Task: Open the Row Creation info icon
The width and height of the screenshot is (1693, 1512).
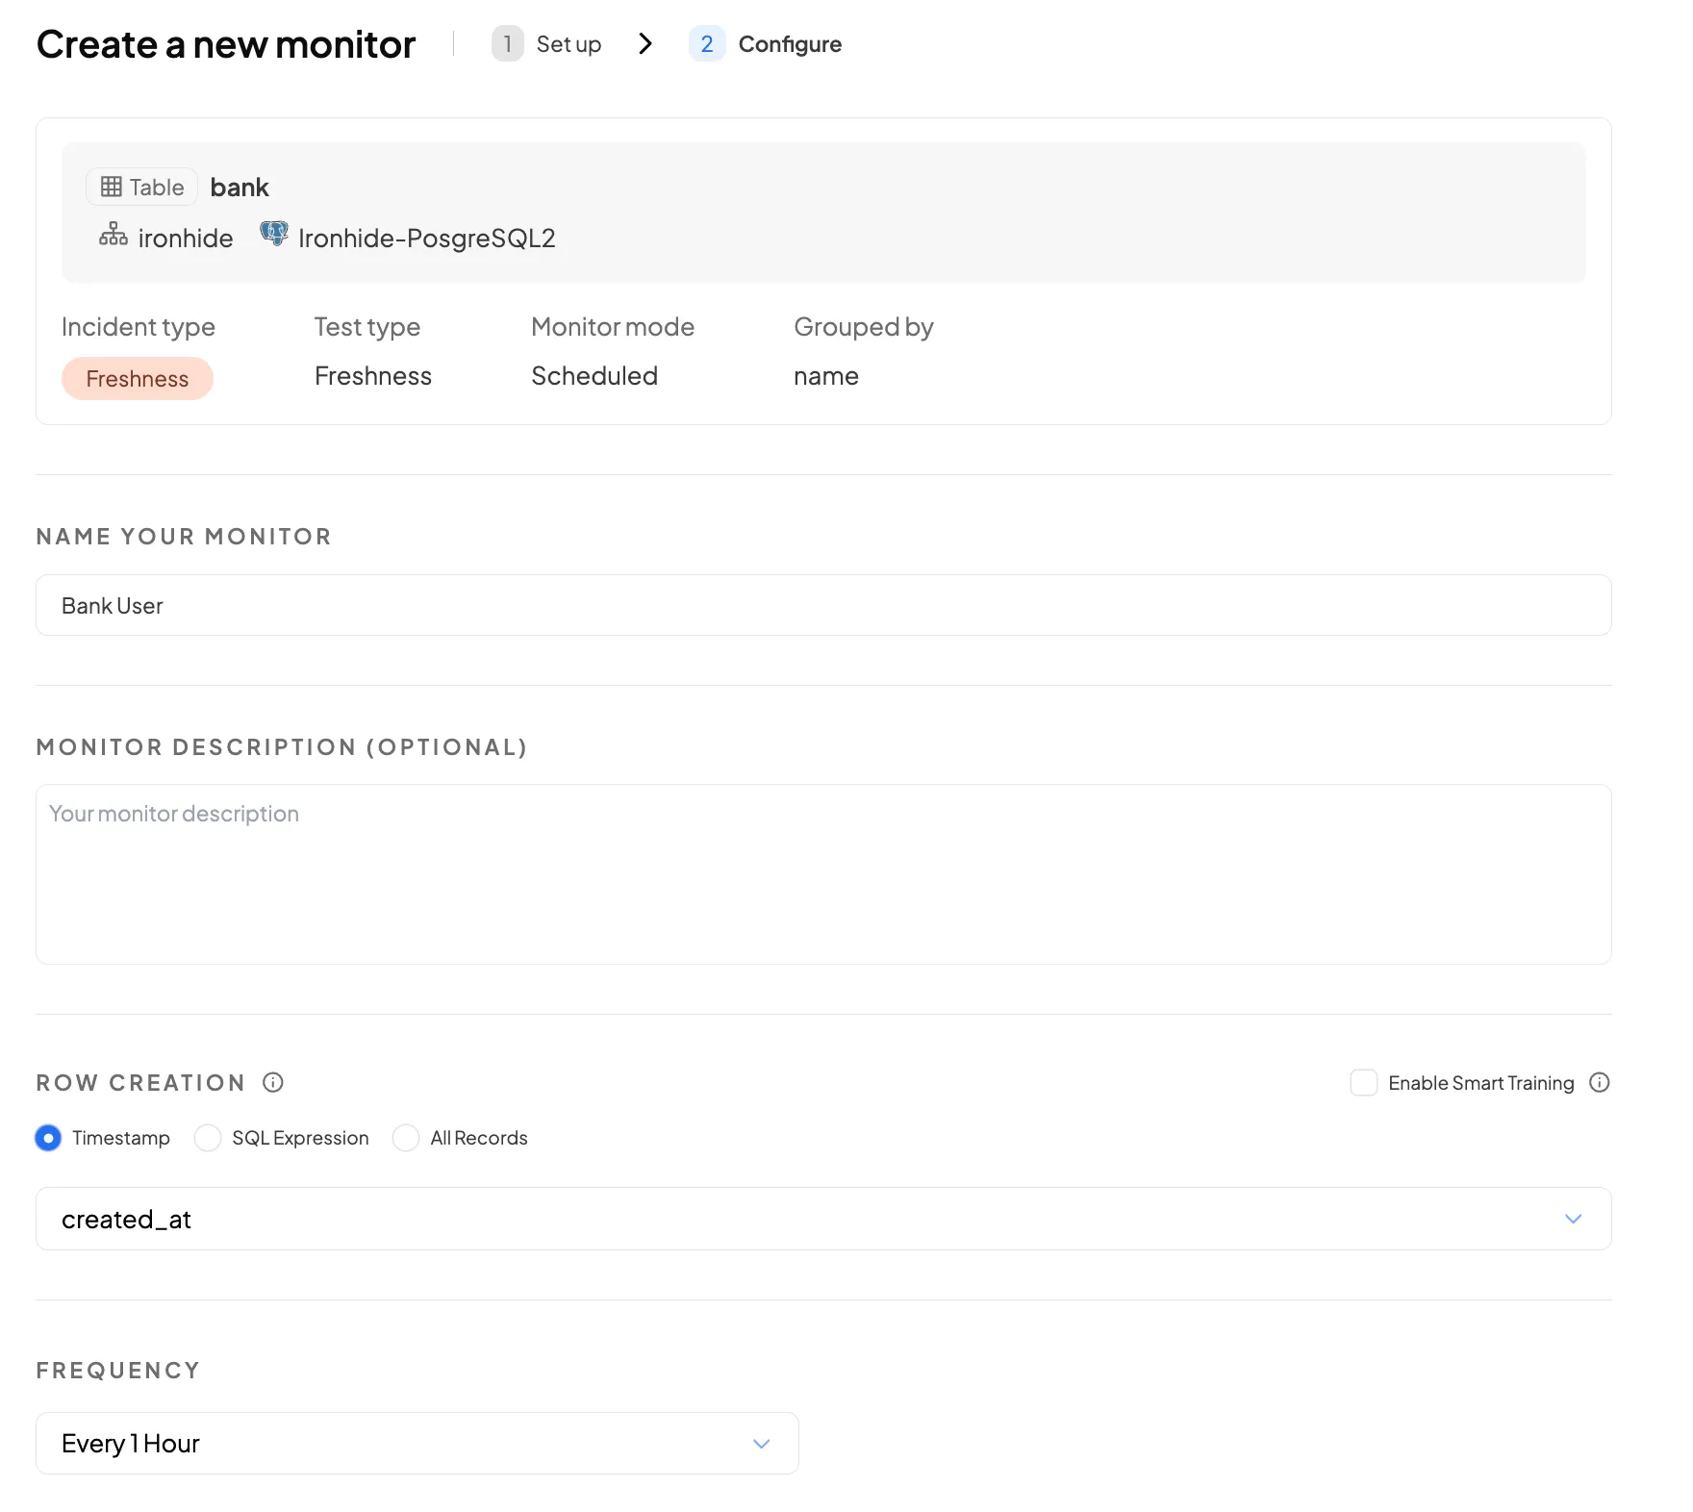Action: (x=273, y=1082)
